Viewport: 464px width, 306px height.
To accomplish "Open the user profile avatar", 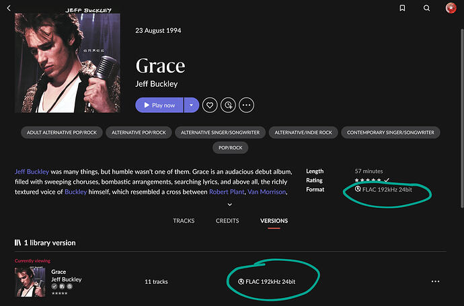I will (451, 8).
